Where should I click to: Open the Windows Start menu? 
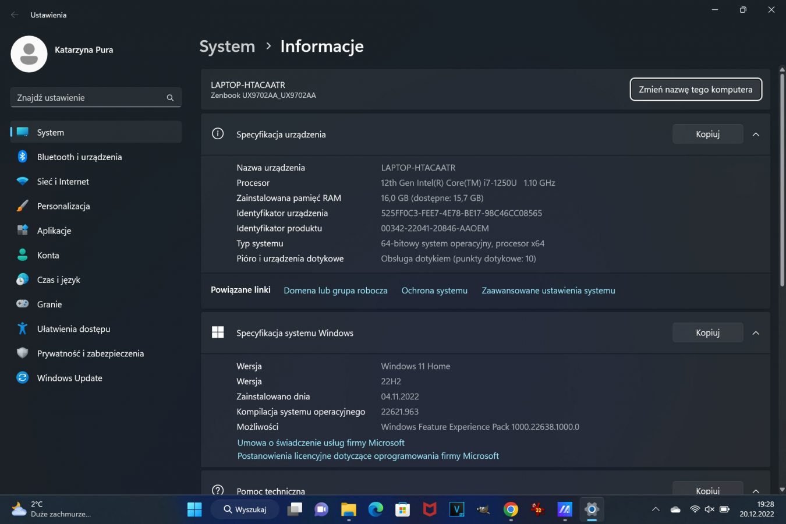[194, 509]
